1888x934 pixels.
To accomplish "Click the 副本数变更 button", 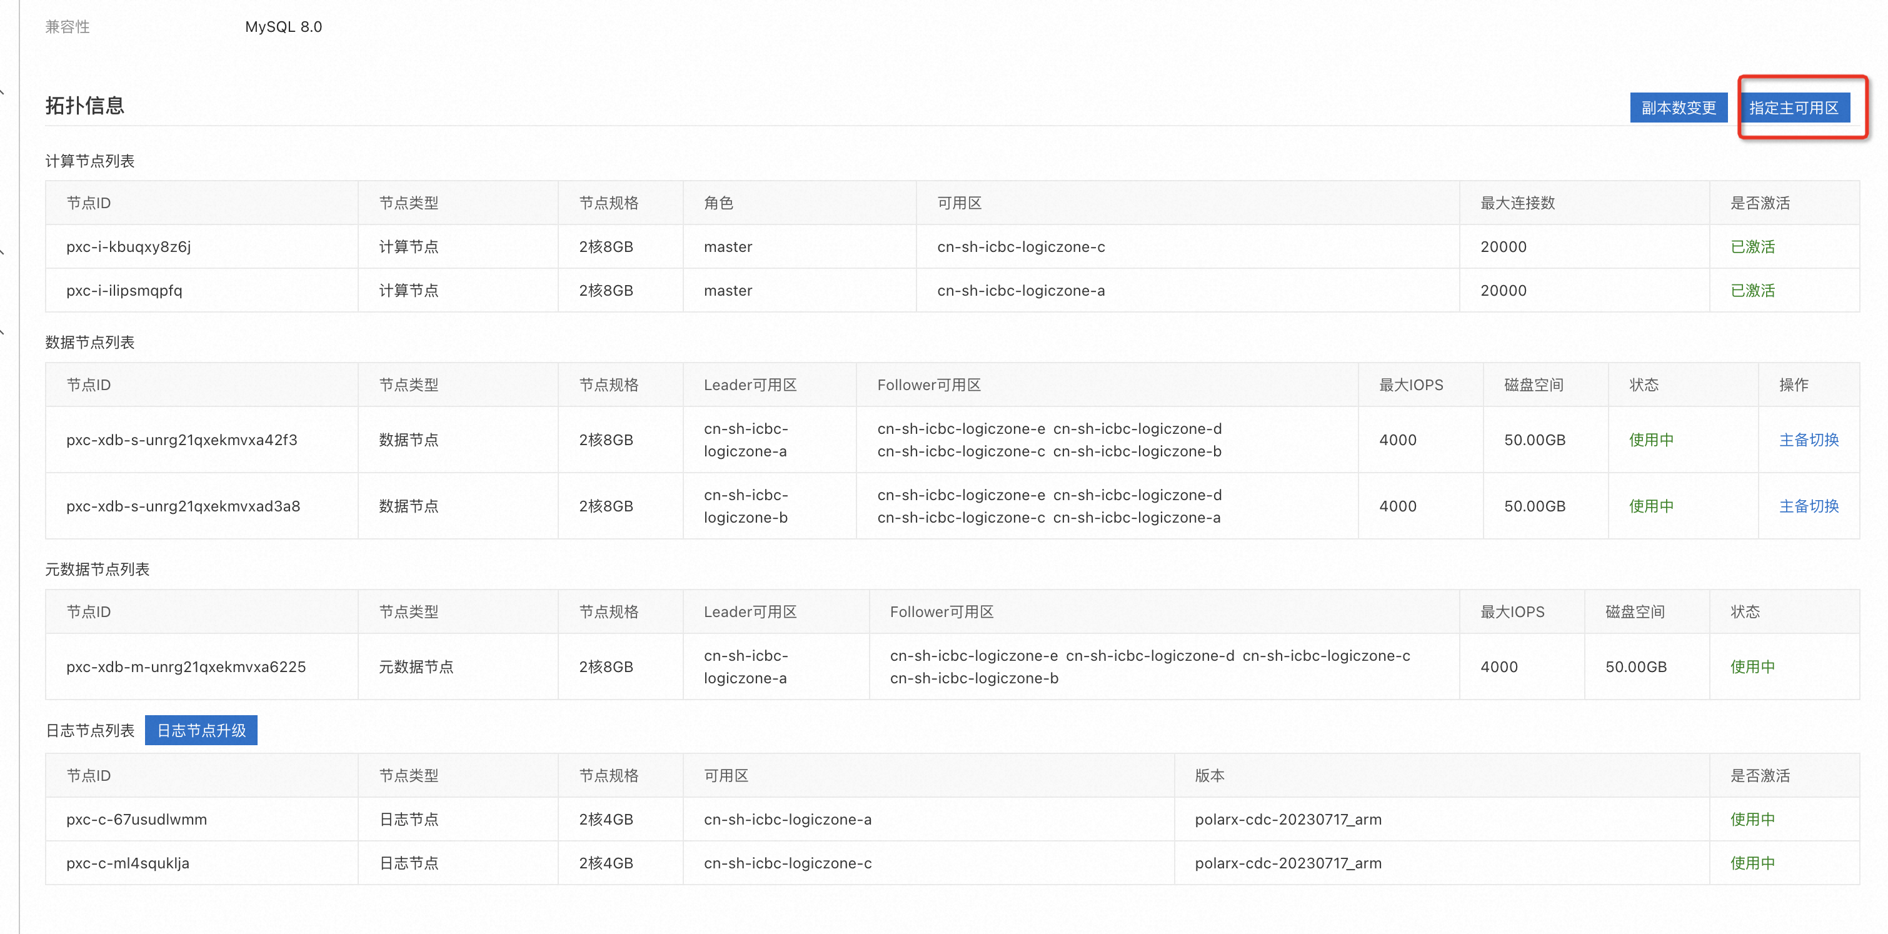I will point(1678,108).
